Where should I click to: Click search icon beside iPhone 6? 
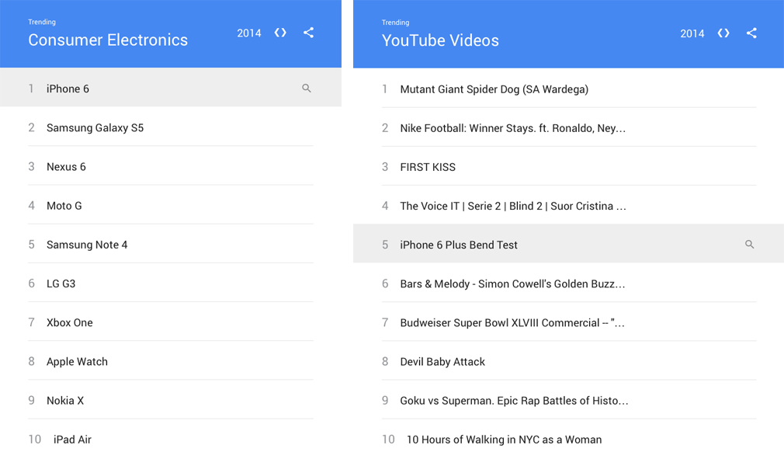click(307, 89)
